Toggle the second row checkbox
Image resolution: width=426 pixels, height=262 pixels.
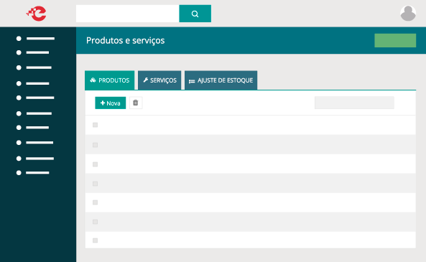tap(95, 145)
